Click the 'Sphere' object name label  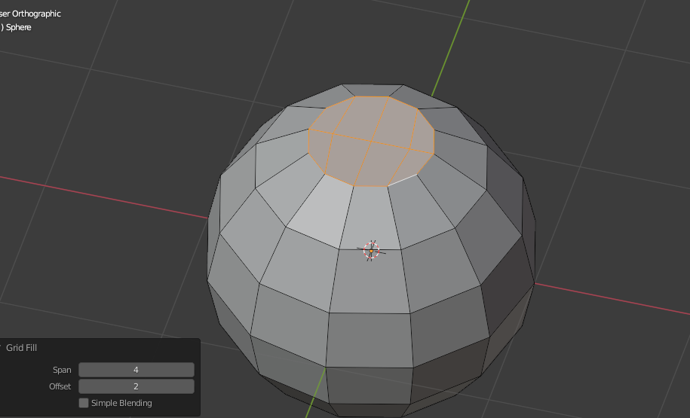point(19,27)
